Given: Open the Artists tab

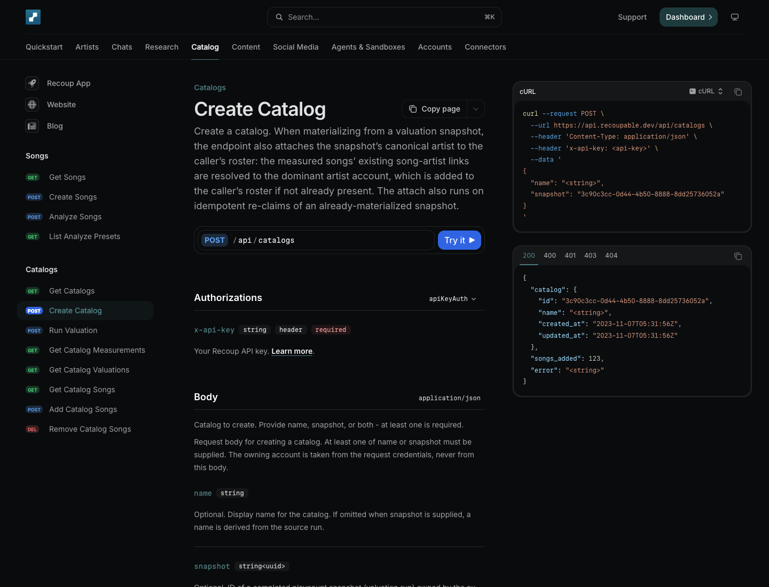Looking at the screenshot, I should tap(87, 47).
